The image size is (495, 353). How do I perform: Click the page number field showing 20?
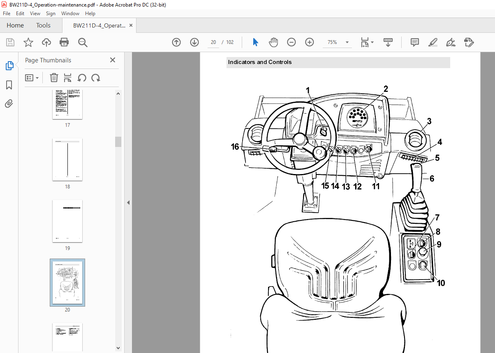pos(213,42)
